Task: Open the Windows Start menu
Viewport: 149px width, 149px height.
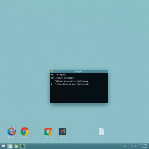Action: [3, 146]
